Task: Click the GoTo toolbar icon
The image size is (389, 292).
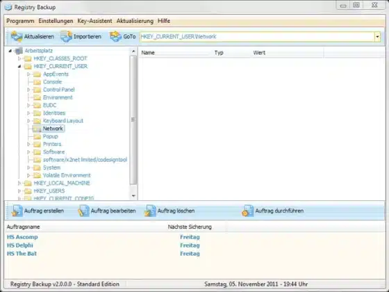Action: pos(116,36)
